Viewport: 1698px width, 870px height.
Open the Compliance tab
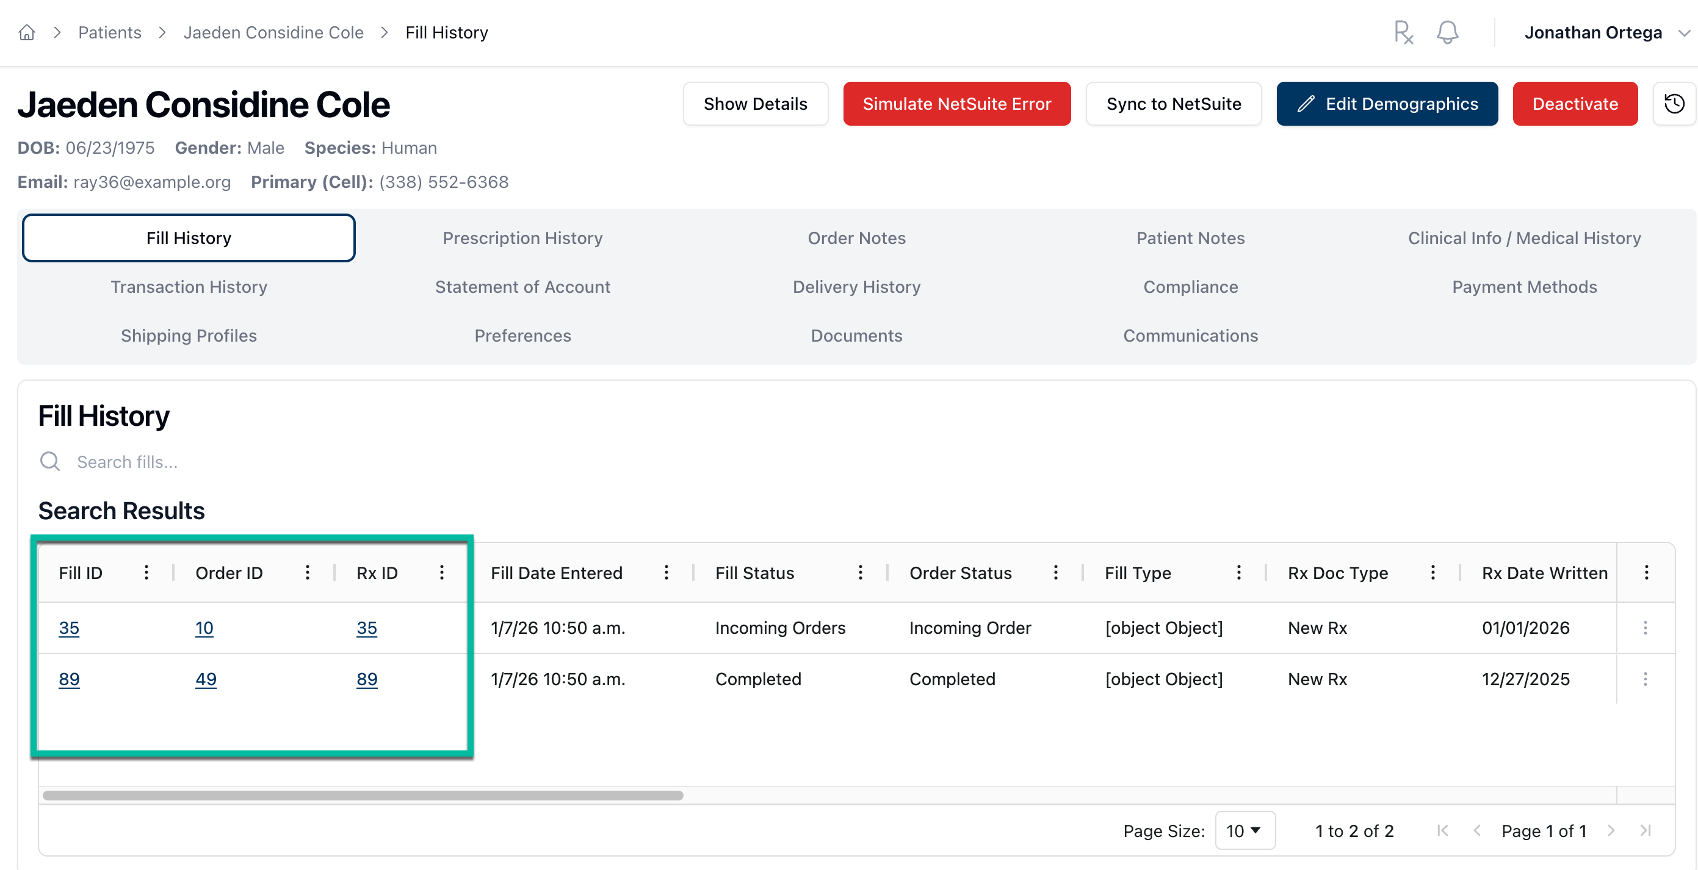pyautogui.click(x=1190, y=287)
